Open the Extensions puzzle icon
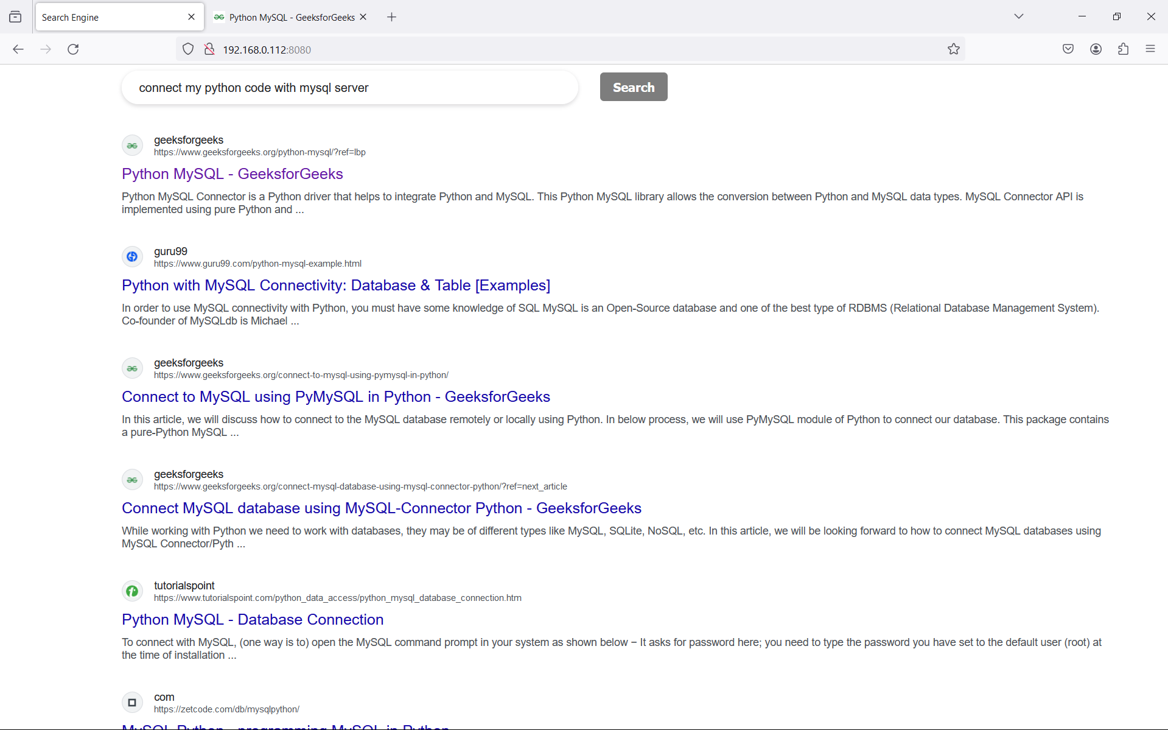 tap(1124, 49)
